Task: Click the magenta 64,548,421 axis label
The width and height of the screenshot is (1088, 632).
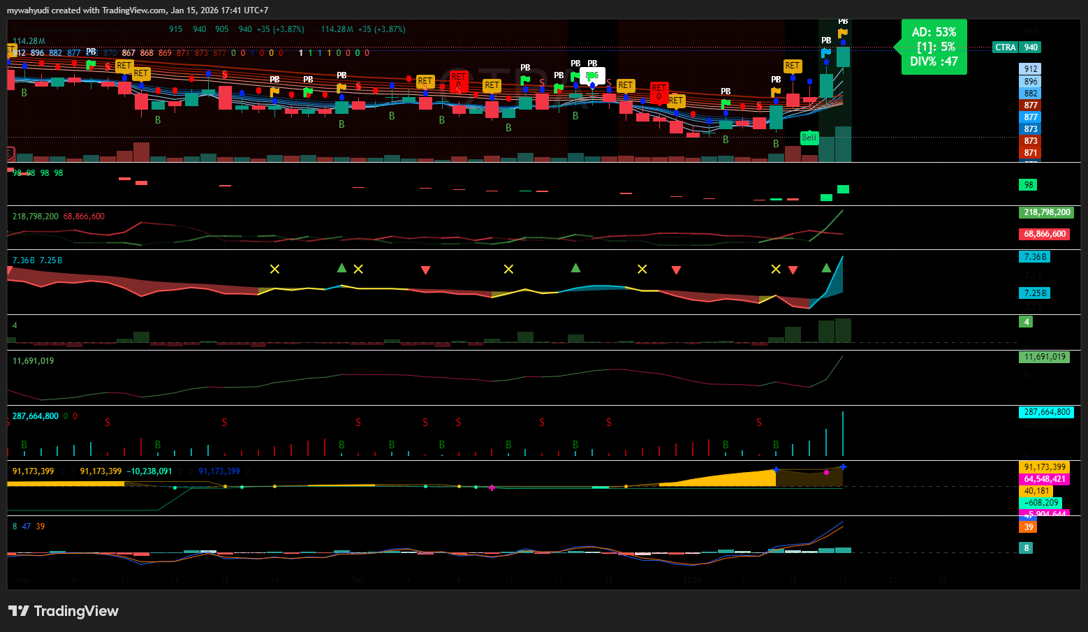Action: (x=1045, y=479)
